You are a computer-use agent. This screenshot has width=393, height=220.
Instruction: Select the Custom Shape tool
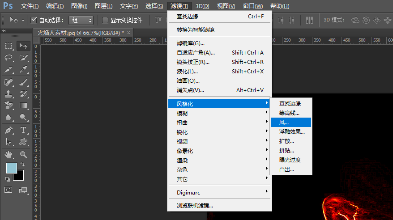tap(23, 142)
